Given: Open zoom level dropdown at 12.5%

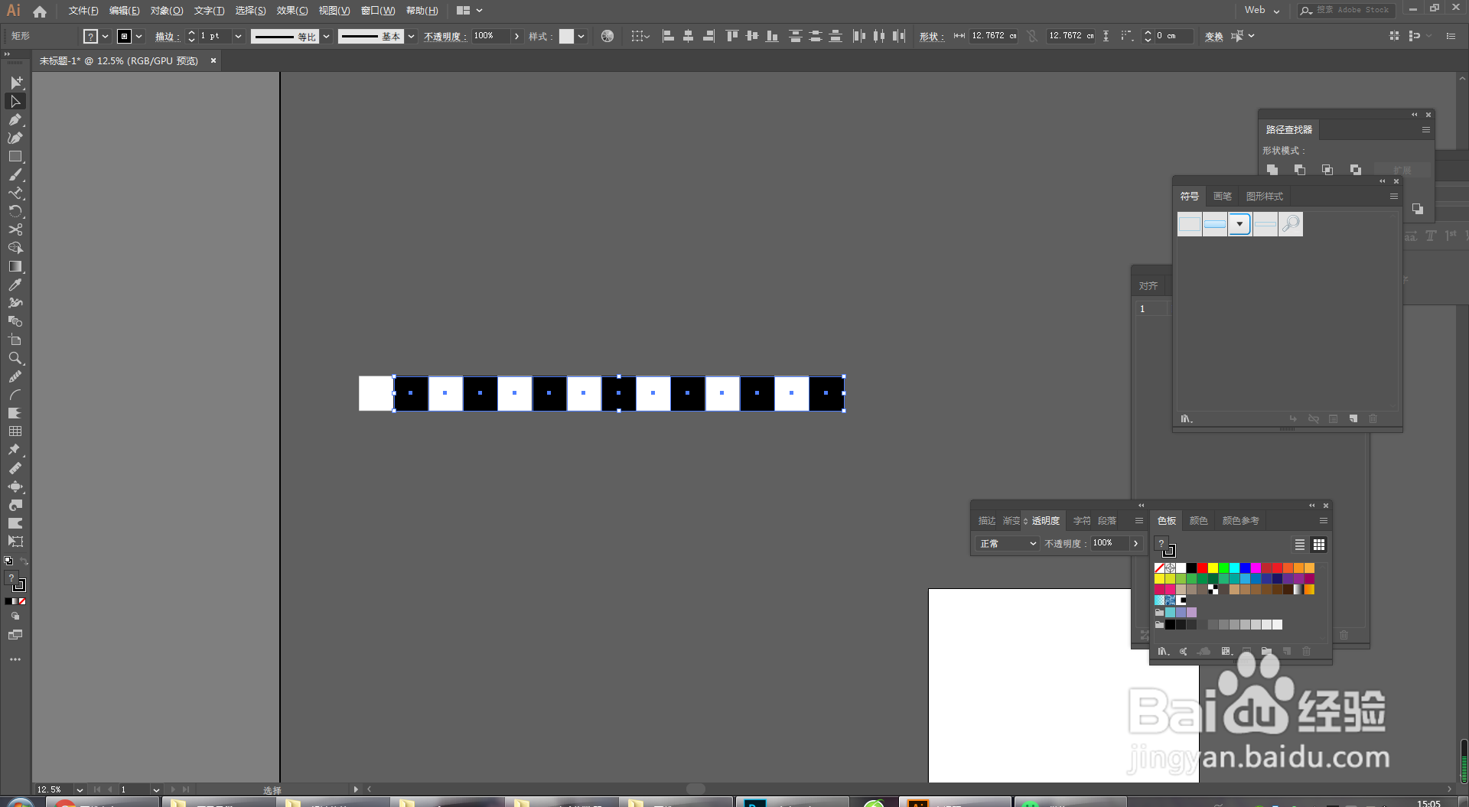Looking at the screenshot, I should (80, 789).
